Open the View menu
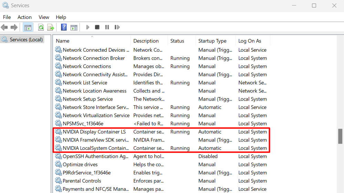The height and width of the screenshot is (193, 344). tap(44, 17)
